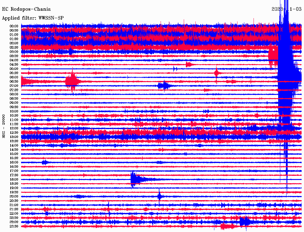Select the 05:00 time label
Screen dimensions: 304x232
14,69
